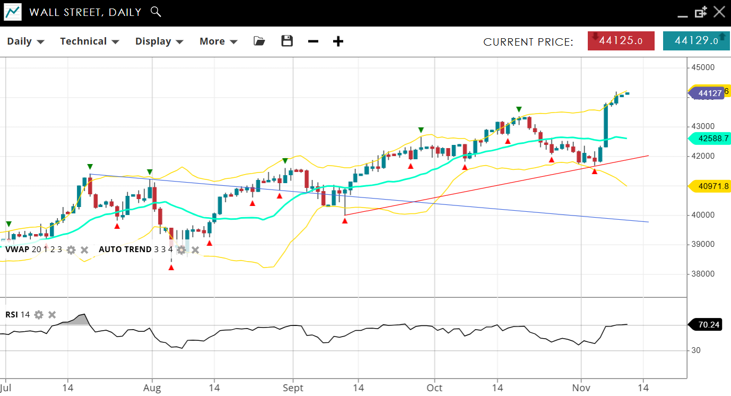Open the More menu
Viewport: 731px width, 396px height.
tap(218, 41)
